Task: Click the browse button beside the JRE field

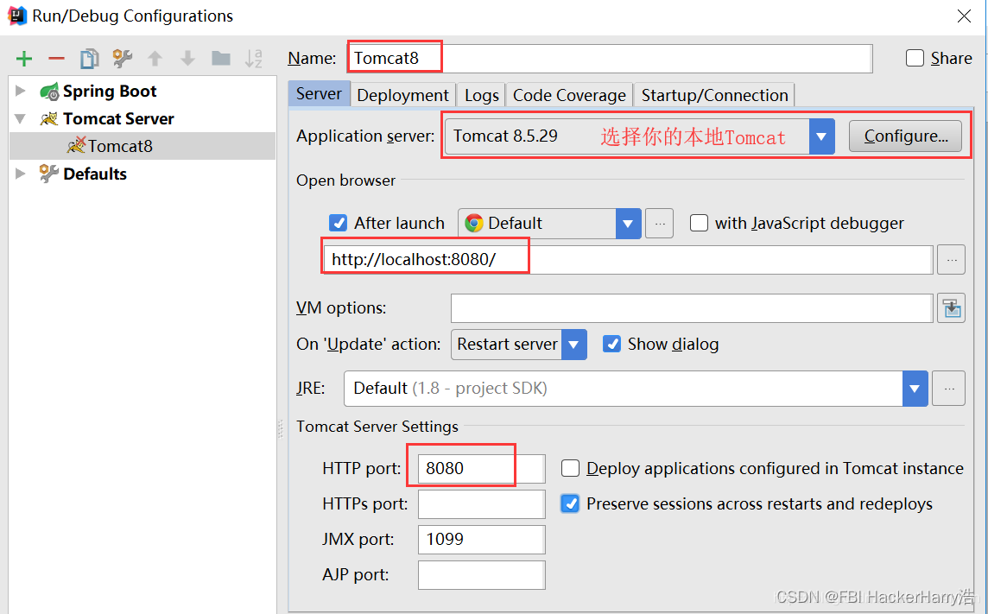Action: click(949, 389)
